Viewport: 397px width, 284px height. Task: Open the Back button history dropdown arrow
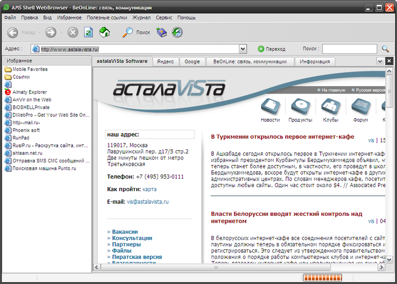coord(39,33)
